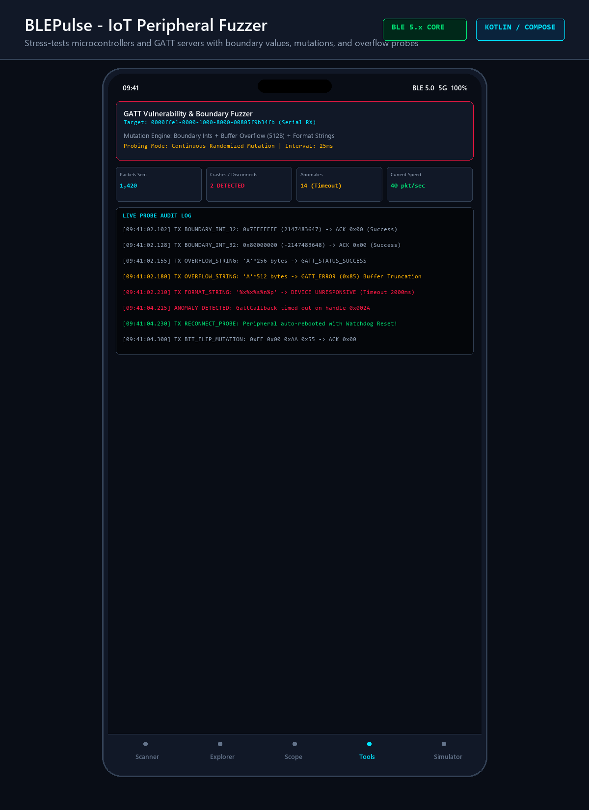Click the GATT Vulnerability & Boundary Fuzzer title
Image resolution: width=589 pixels, height=810 pixels.
(x=188, y=113)
